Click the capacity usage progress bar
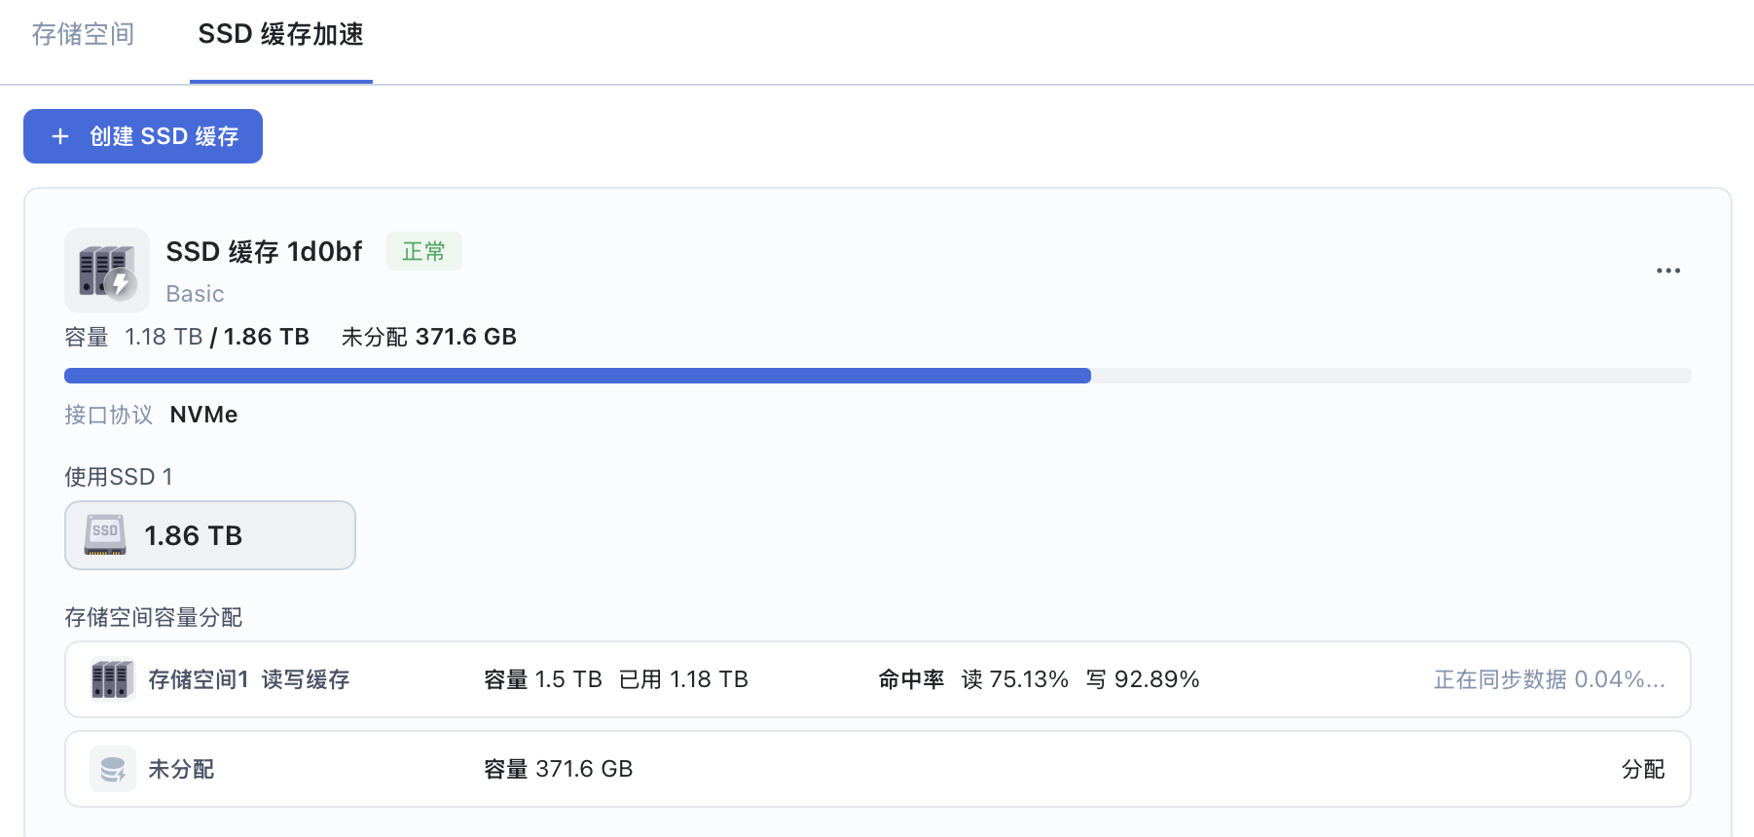 coord(876,376)
